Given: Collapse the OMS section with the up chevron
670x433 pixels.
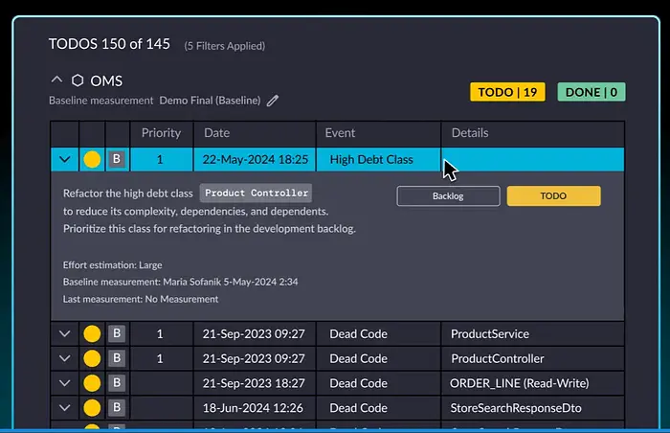Looking at the screenshot, I should 56,80.
